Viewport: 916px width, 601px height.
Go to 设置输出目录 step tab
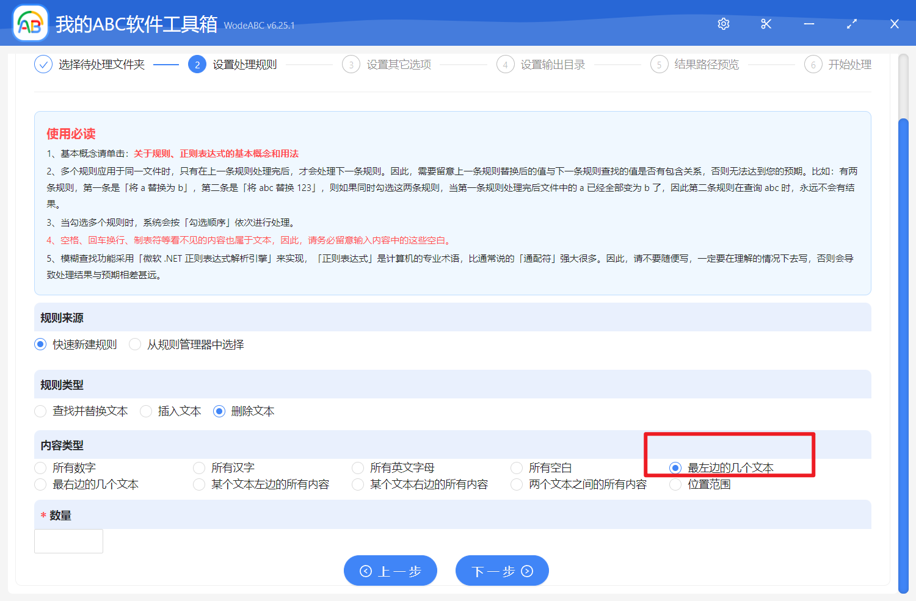552,64
